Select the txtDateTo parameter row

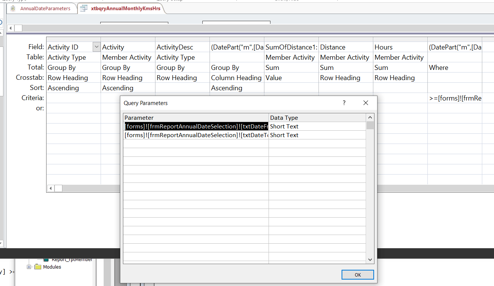pos(196,135)
